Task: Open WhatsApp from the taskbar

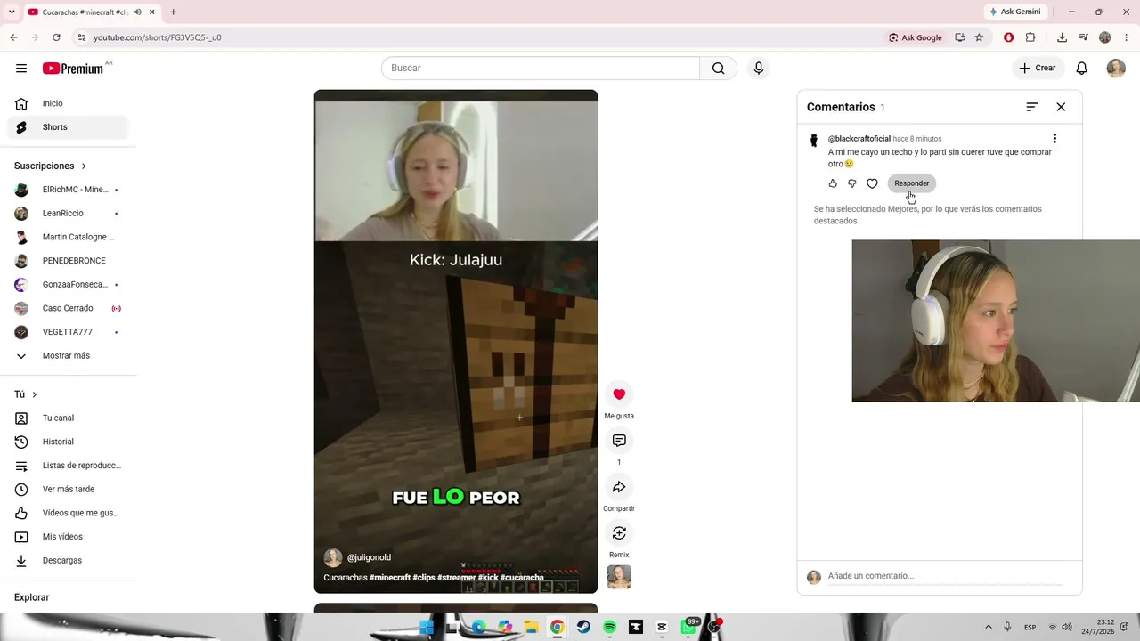Action: coord(688,627)
